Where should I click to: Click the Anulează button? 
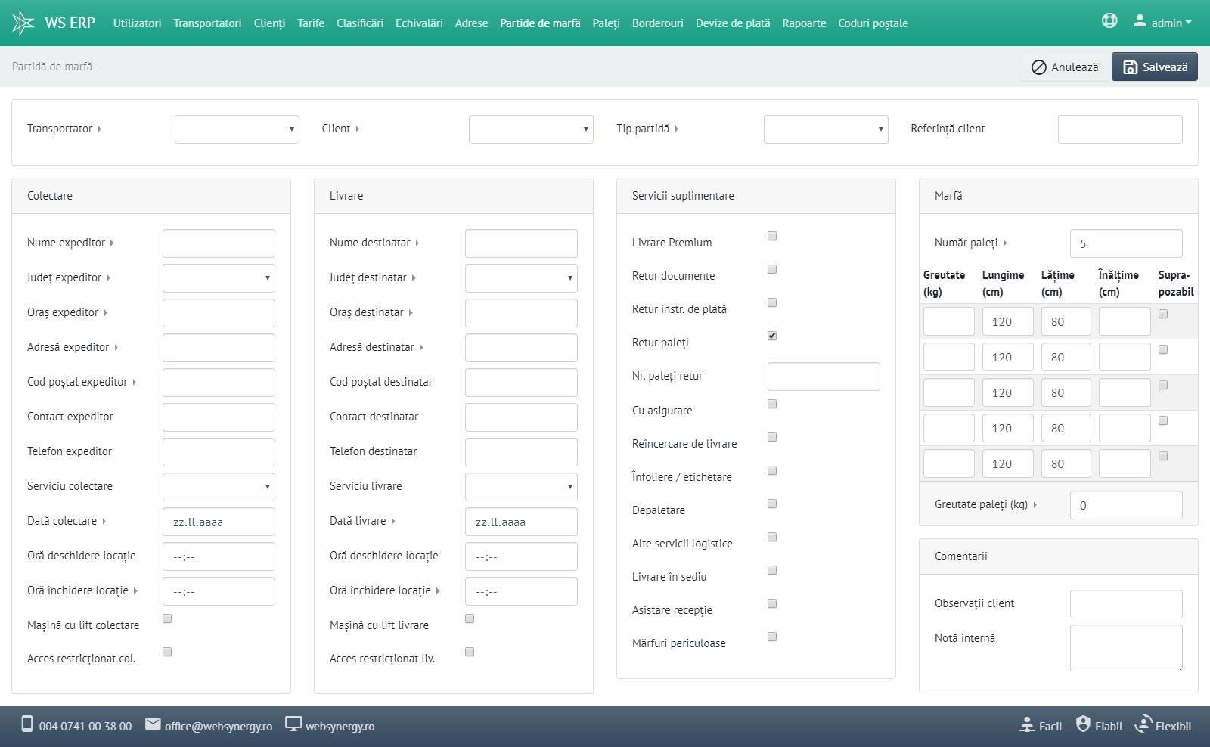point(1065,67)
